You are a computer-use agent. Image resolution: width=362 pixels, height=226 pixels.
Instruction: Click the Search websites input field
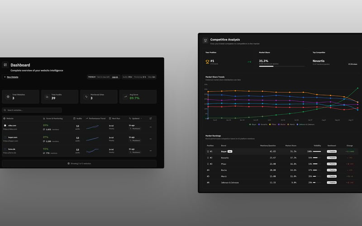pos(32,110)
